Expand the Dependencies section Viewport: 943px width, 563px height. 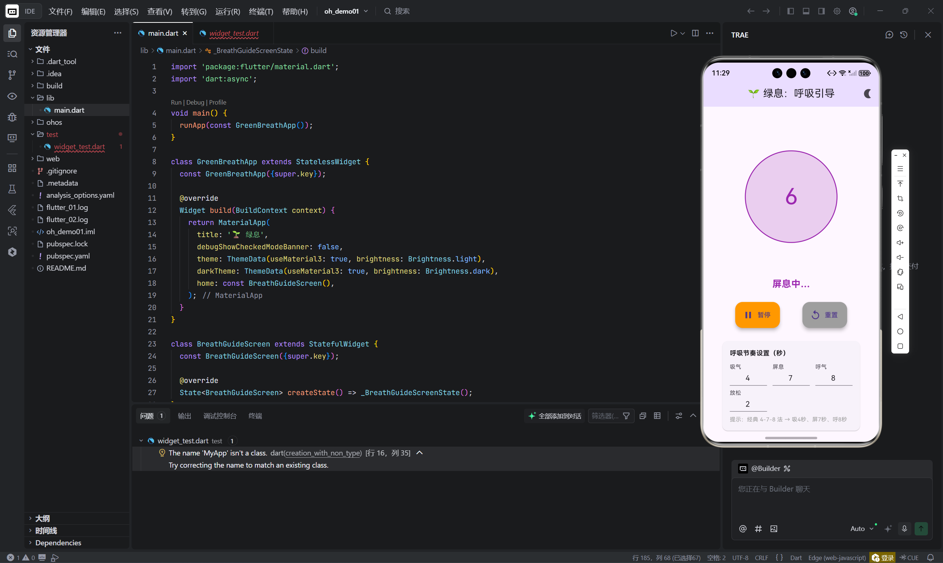coord(58,542)
